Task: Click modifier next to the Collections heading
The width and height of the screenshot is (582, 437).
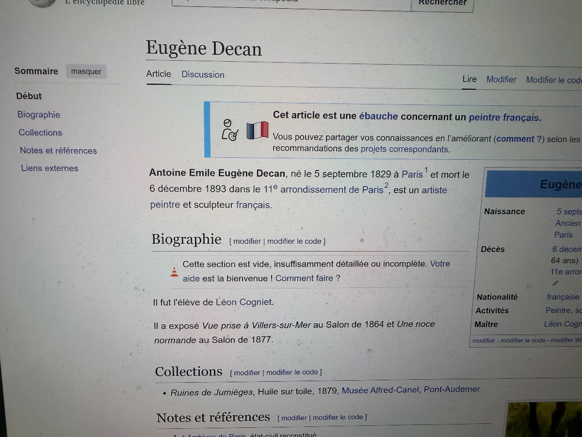Action: click(x=247, y=372)
